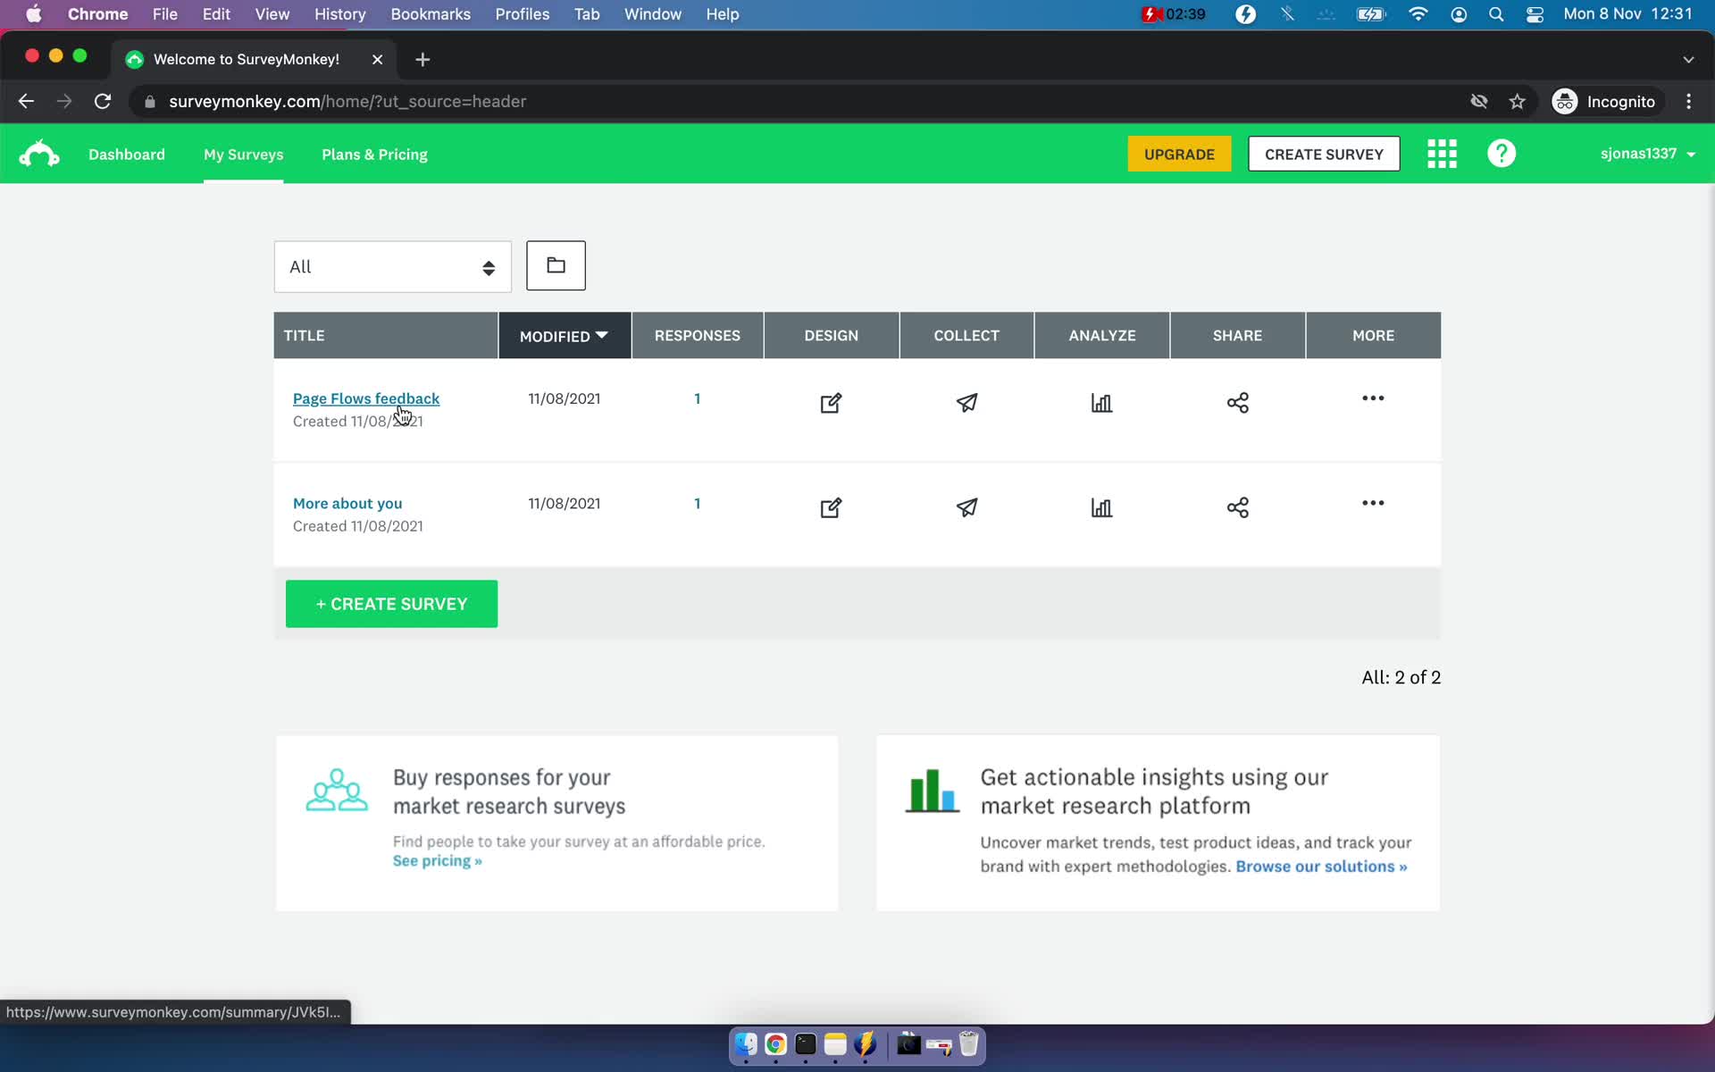More options dots for More about you
The width and height of the screenshot is (1715, 1072).
click(x=1373, y=503)
